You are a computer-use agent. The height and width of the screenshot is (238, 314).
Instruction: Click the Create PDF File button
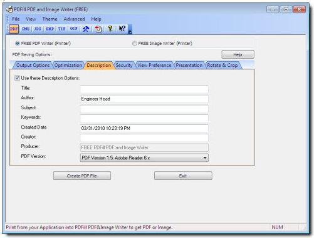coord(82,176)
